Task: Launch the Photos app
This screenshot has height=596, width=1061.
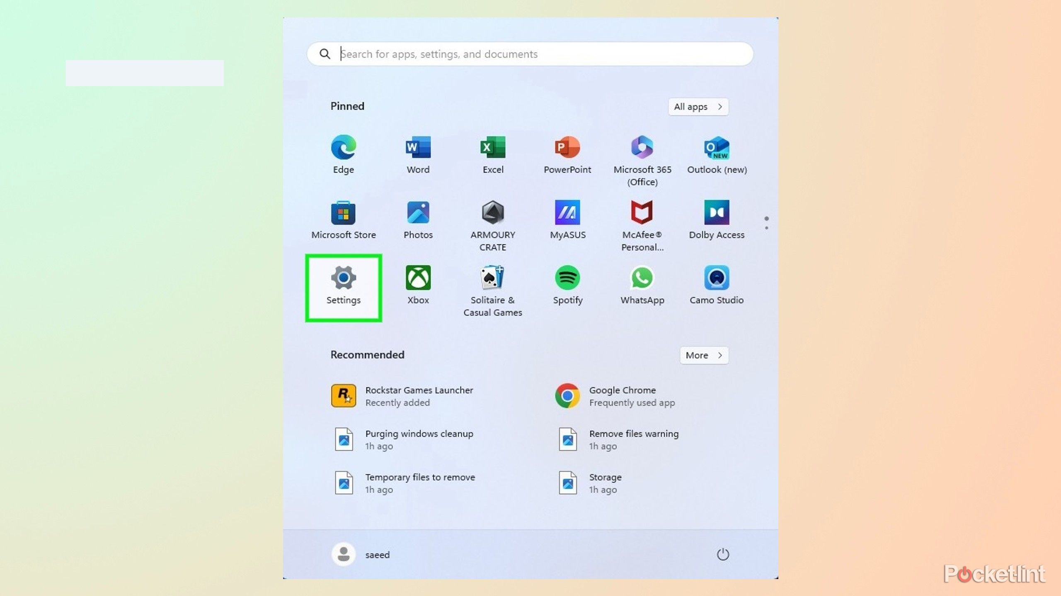Action: 418,220
